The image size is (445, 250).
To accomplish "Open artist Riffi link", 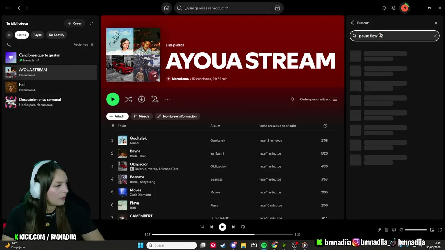I will tap(133, 208).
